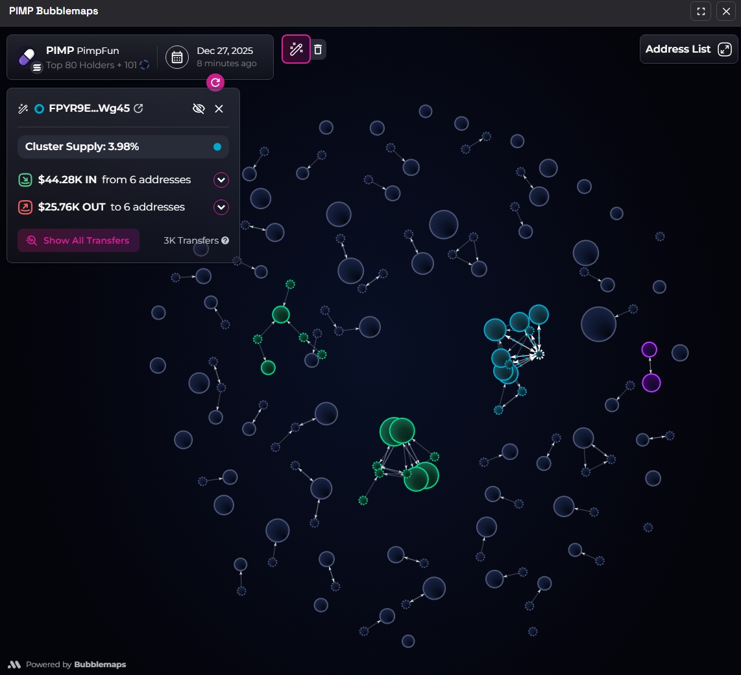Click the pink refresh map icon
The height and width of the screenshot is (675, 741).
215,83
